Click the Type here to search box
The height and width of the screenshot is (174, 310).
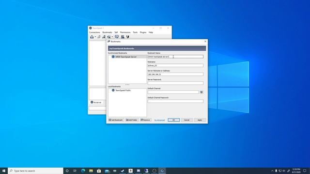click(x=35, y=171)
